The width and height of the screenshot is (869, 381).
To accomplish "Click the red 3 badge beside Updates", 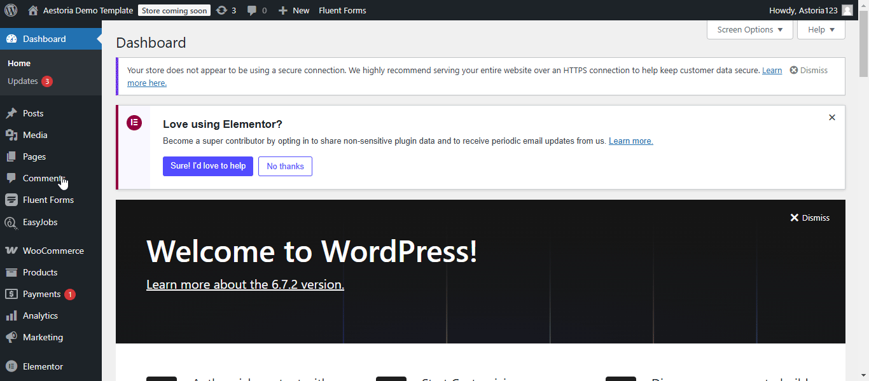I will 47,81.
